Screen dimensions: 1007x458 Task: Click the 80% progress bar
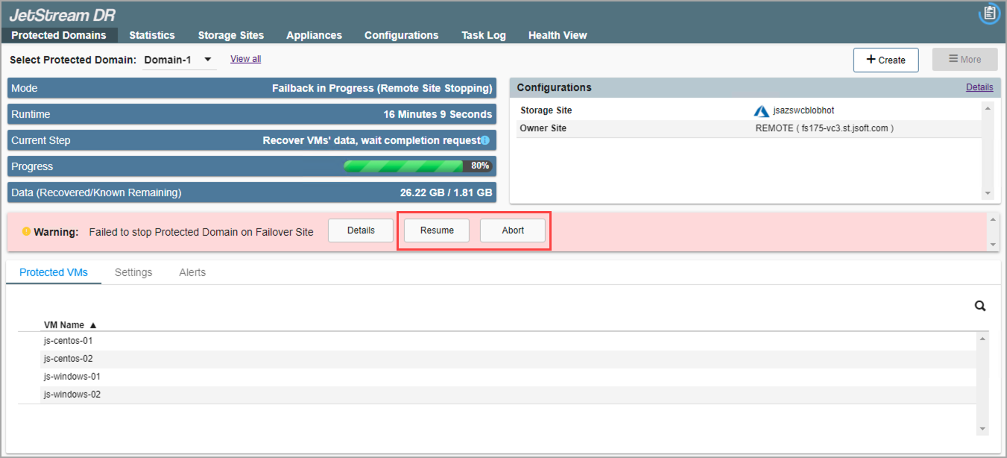coord(417,166)
